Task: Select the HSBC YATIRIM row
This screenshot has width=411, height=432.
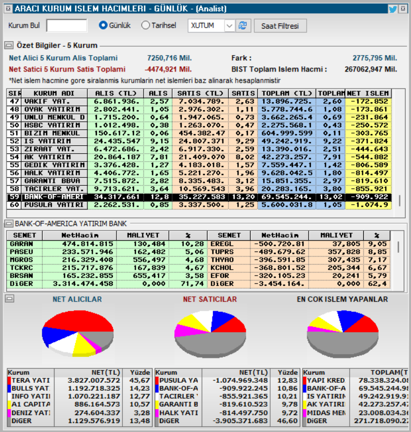Action: pyautogui.click(x=199, y=125)
